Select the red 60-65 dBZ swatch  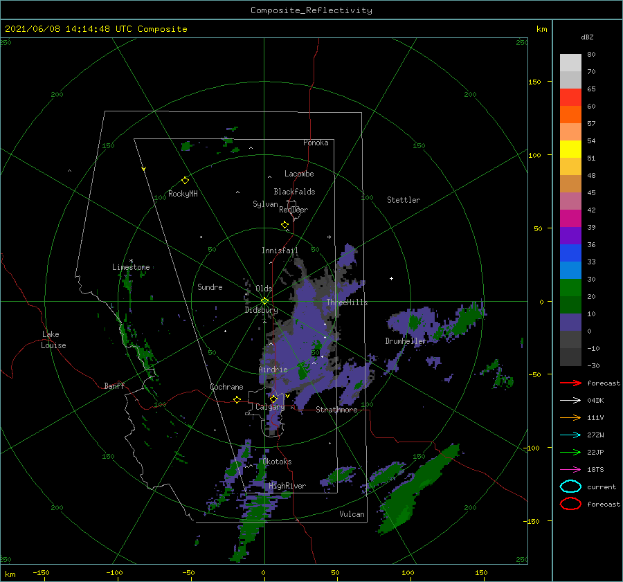pos(570,98)
